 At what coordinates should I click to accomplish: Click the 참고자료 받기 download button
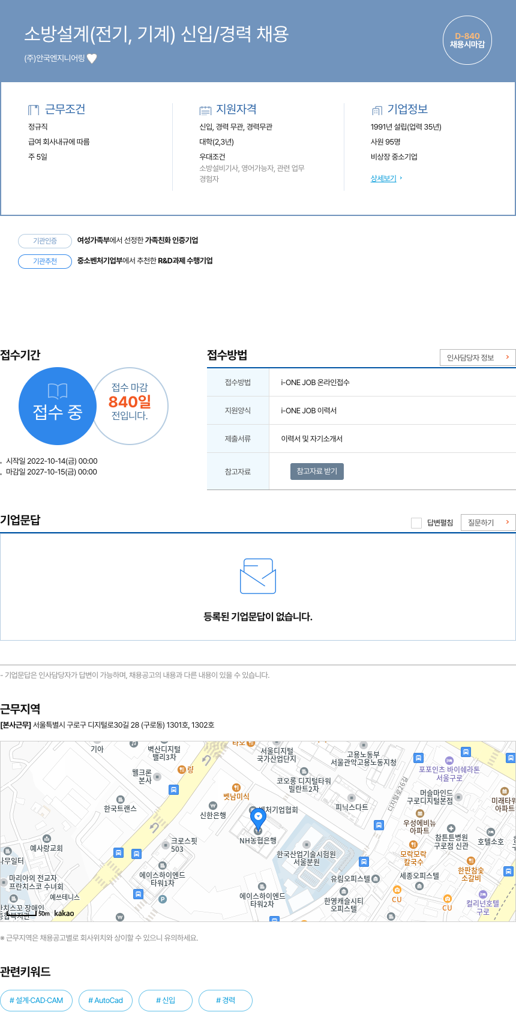[317, 472]
